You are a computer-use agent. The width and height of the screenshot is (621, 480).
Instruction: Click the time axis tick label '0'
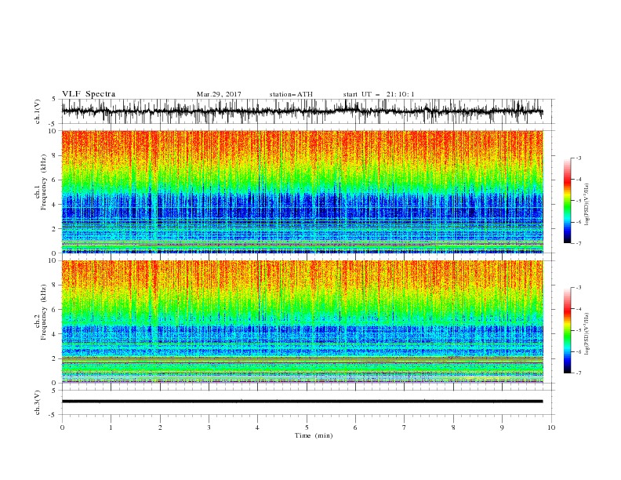(62, 427)
